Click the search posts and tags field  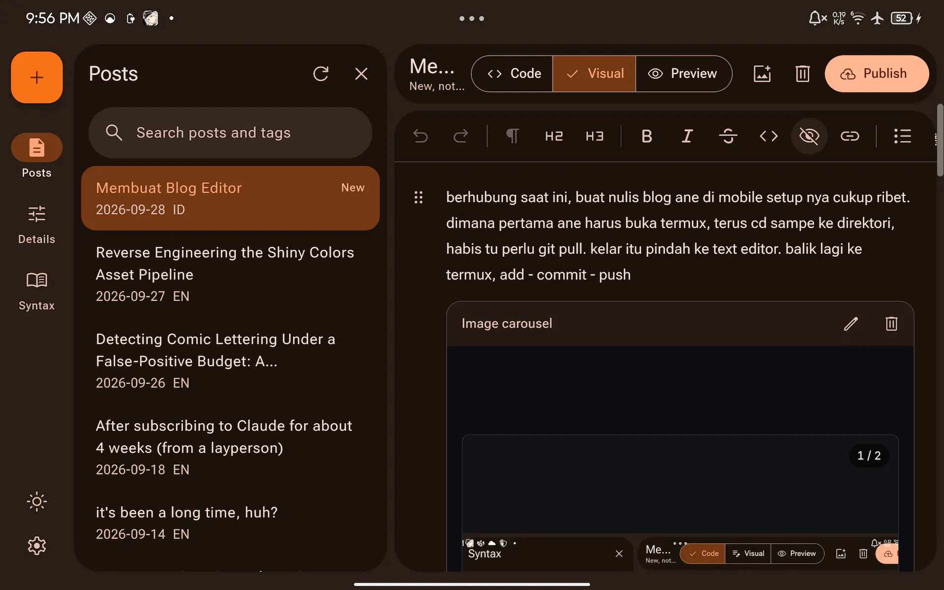tap(230, 133)
